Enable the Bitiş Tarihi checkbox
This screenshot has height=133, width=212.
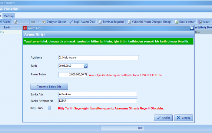pyautogui.click(x=50, y=108)
